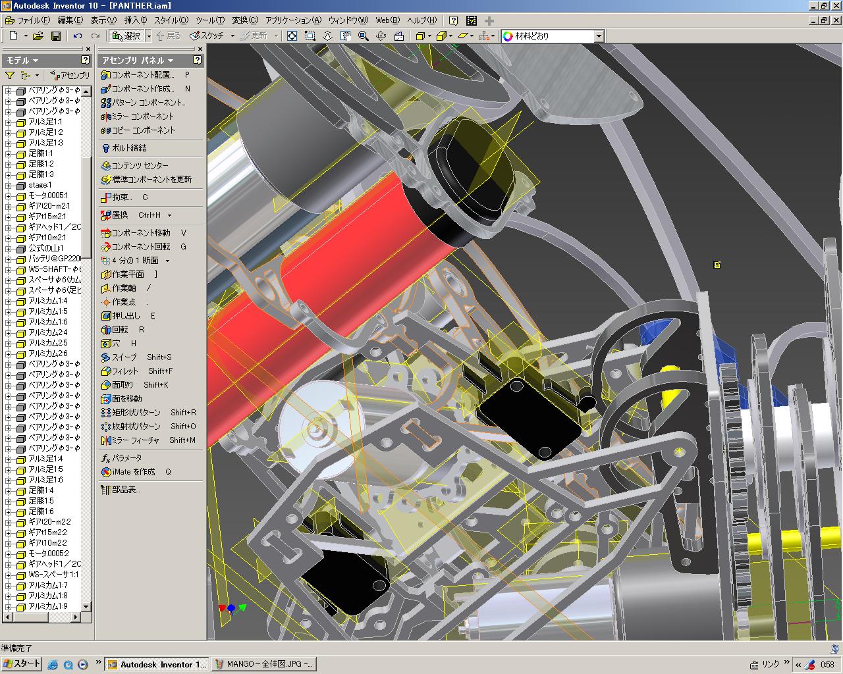Open パラメータ parameters dialog
Screen dimensions: 843x674
click(121, 458)
